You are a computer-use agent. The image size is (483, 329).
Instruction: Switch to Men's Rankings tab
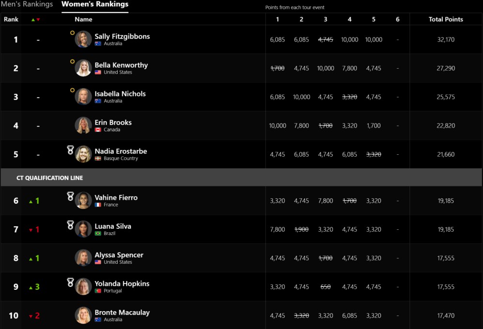[x=27, y=4]
